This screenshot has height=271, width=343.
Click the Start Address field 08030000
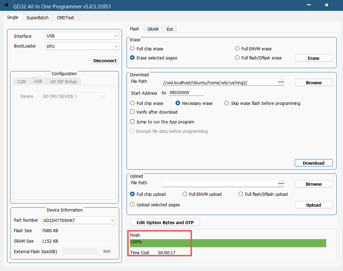[x=186, y=93]
